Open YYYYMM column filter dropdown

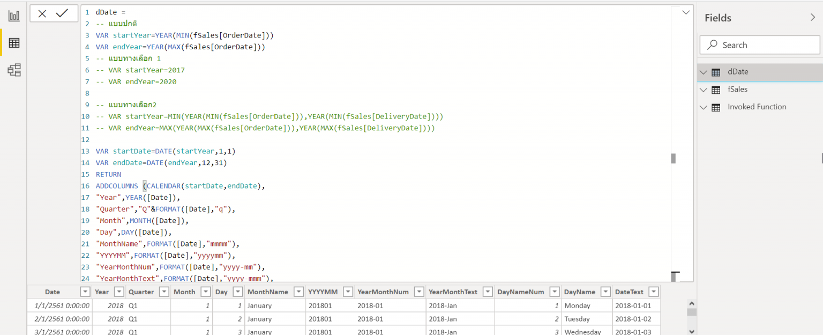tap(348, 292)
